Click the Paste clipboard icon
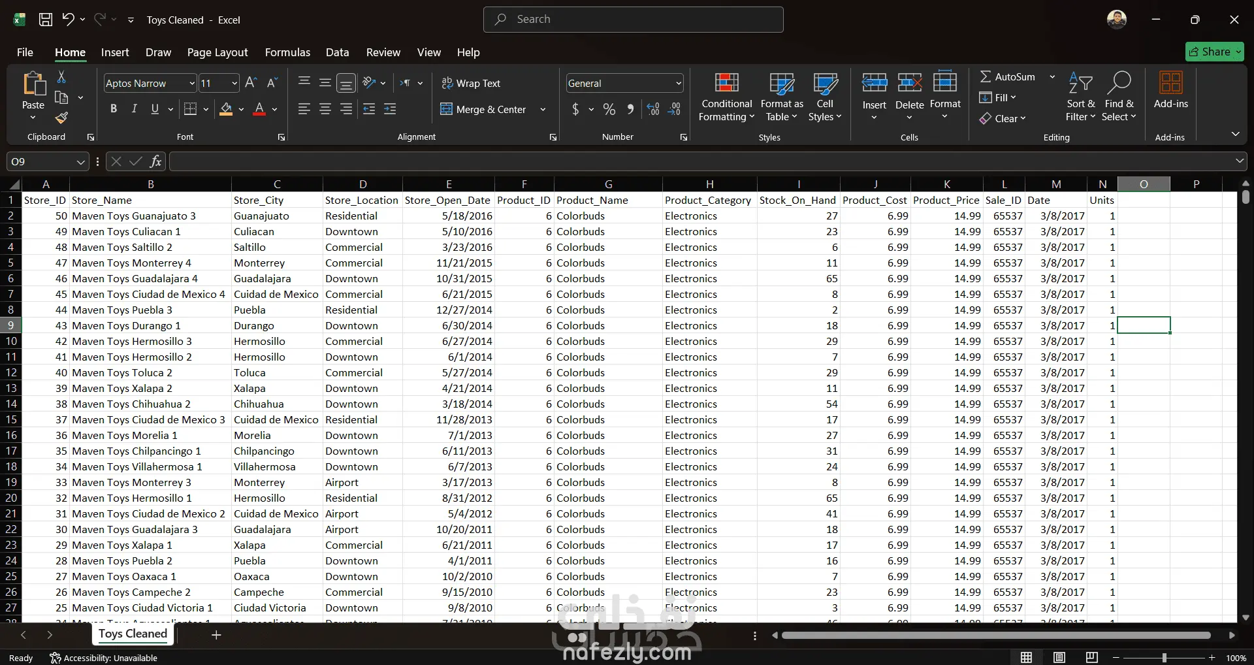This screenshot has height=665, width=1254. (x=33, y=85)
